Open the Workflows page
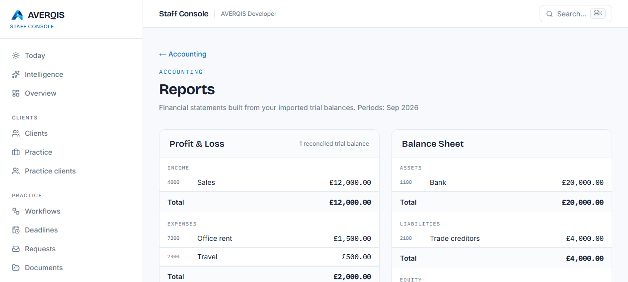 click(71, 211)
